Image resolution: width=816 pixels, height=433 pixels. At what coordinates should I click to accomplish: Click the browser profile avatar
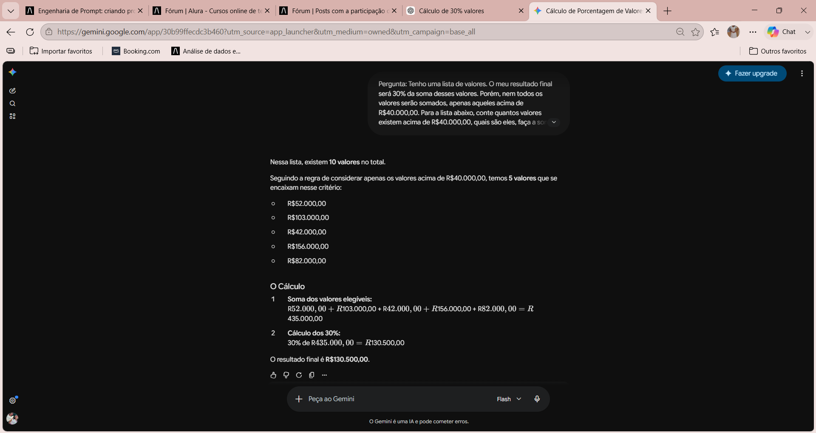734,32
